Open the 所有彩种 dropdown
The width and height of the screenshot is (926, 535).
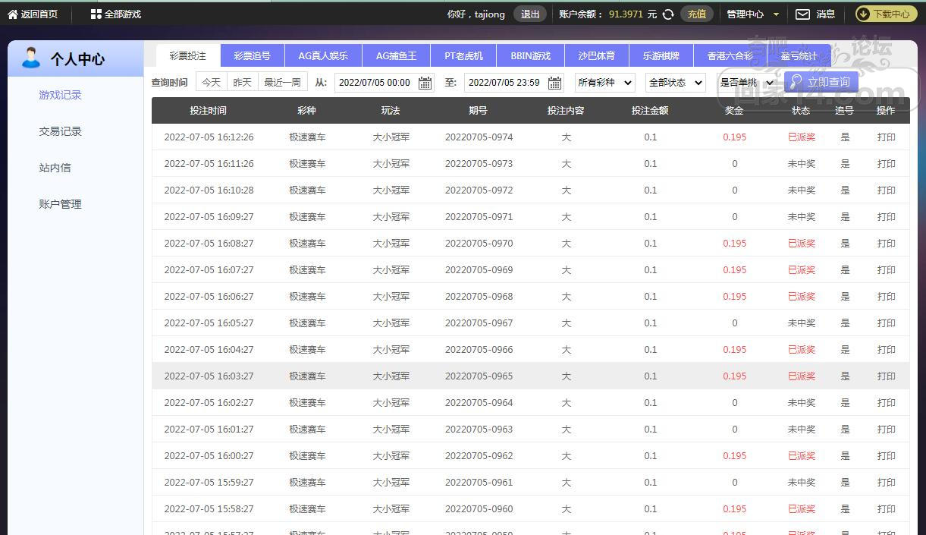[604, 82]
